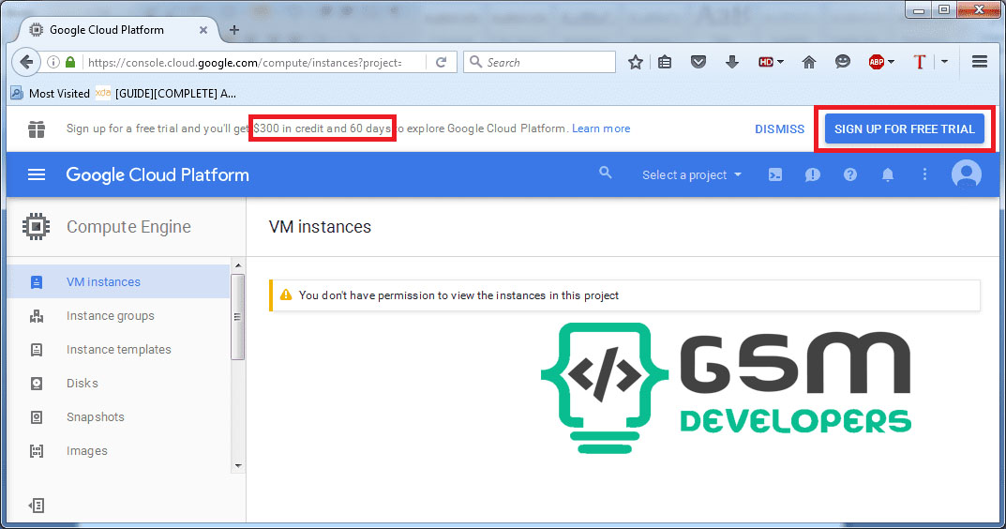Click sidebar scrollbar down arrow
1006x529 pixels.
click(x=238, y=466)
